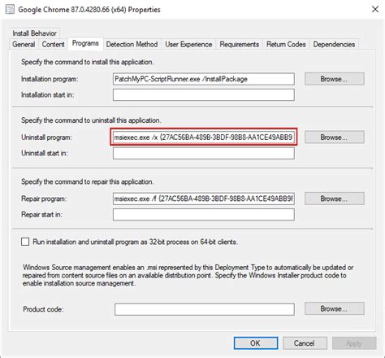Browse for the installation program
This screenshot has width=385, height=358.
point(335,79)
